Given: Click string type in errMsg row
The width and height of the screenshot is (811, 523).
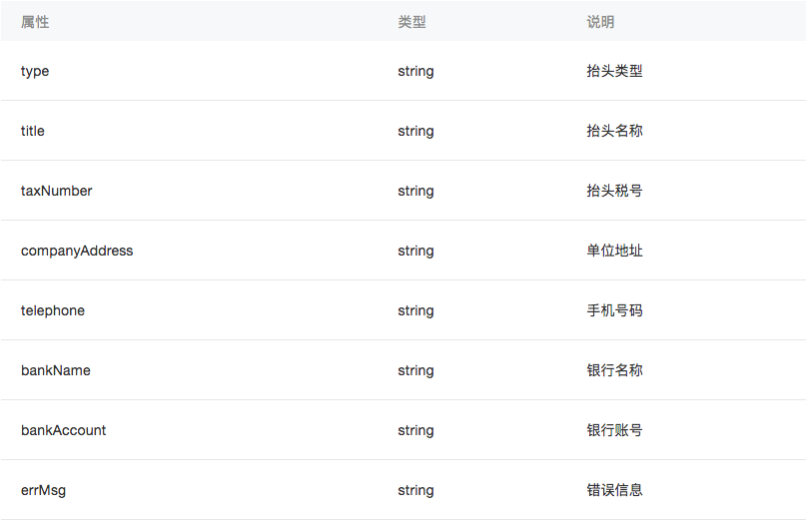Looking at the screenshot, I should click(x=415, y=490).
